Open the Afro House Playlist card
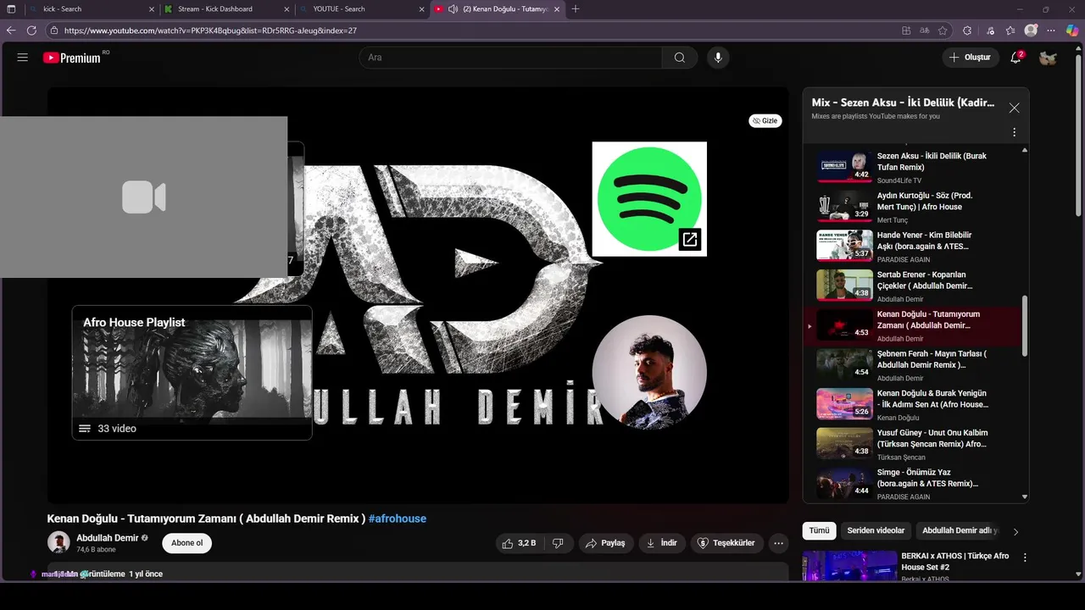 pos(192,372)
